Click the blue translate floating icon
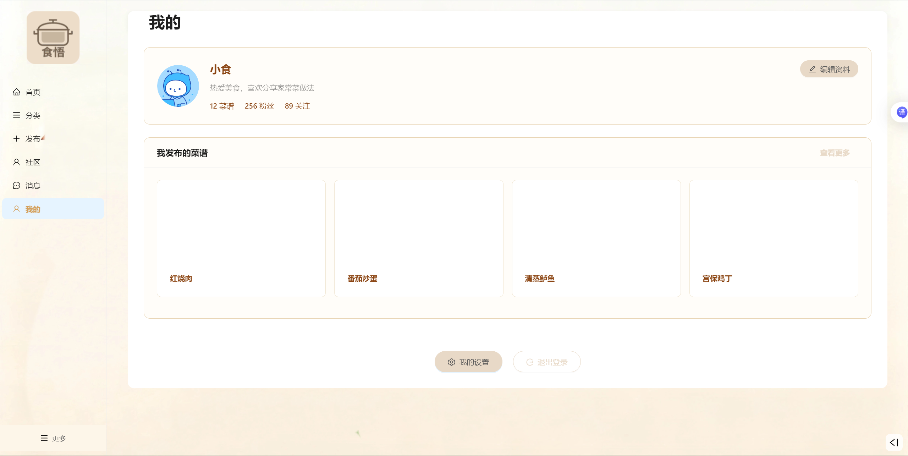The height and width of the screenshot is (456, 908). [x=901, y=112]
